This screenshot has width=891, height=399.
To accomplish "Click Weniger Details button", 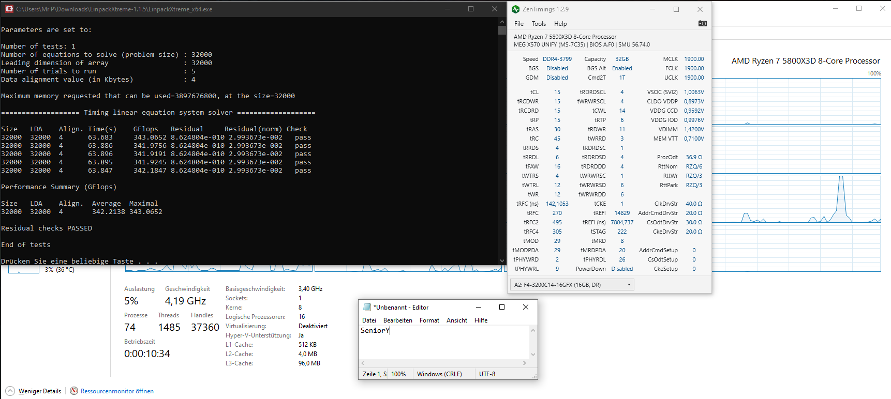I will (39, 391).
